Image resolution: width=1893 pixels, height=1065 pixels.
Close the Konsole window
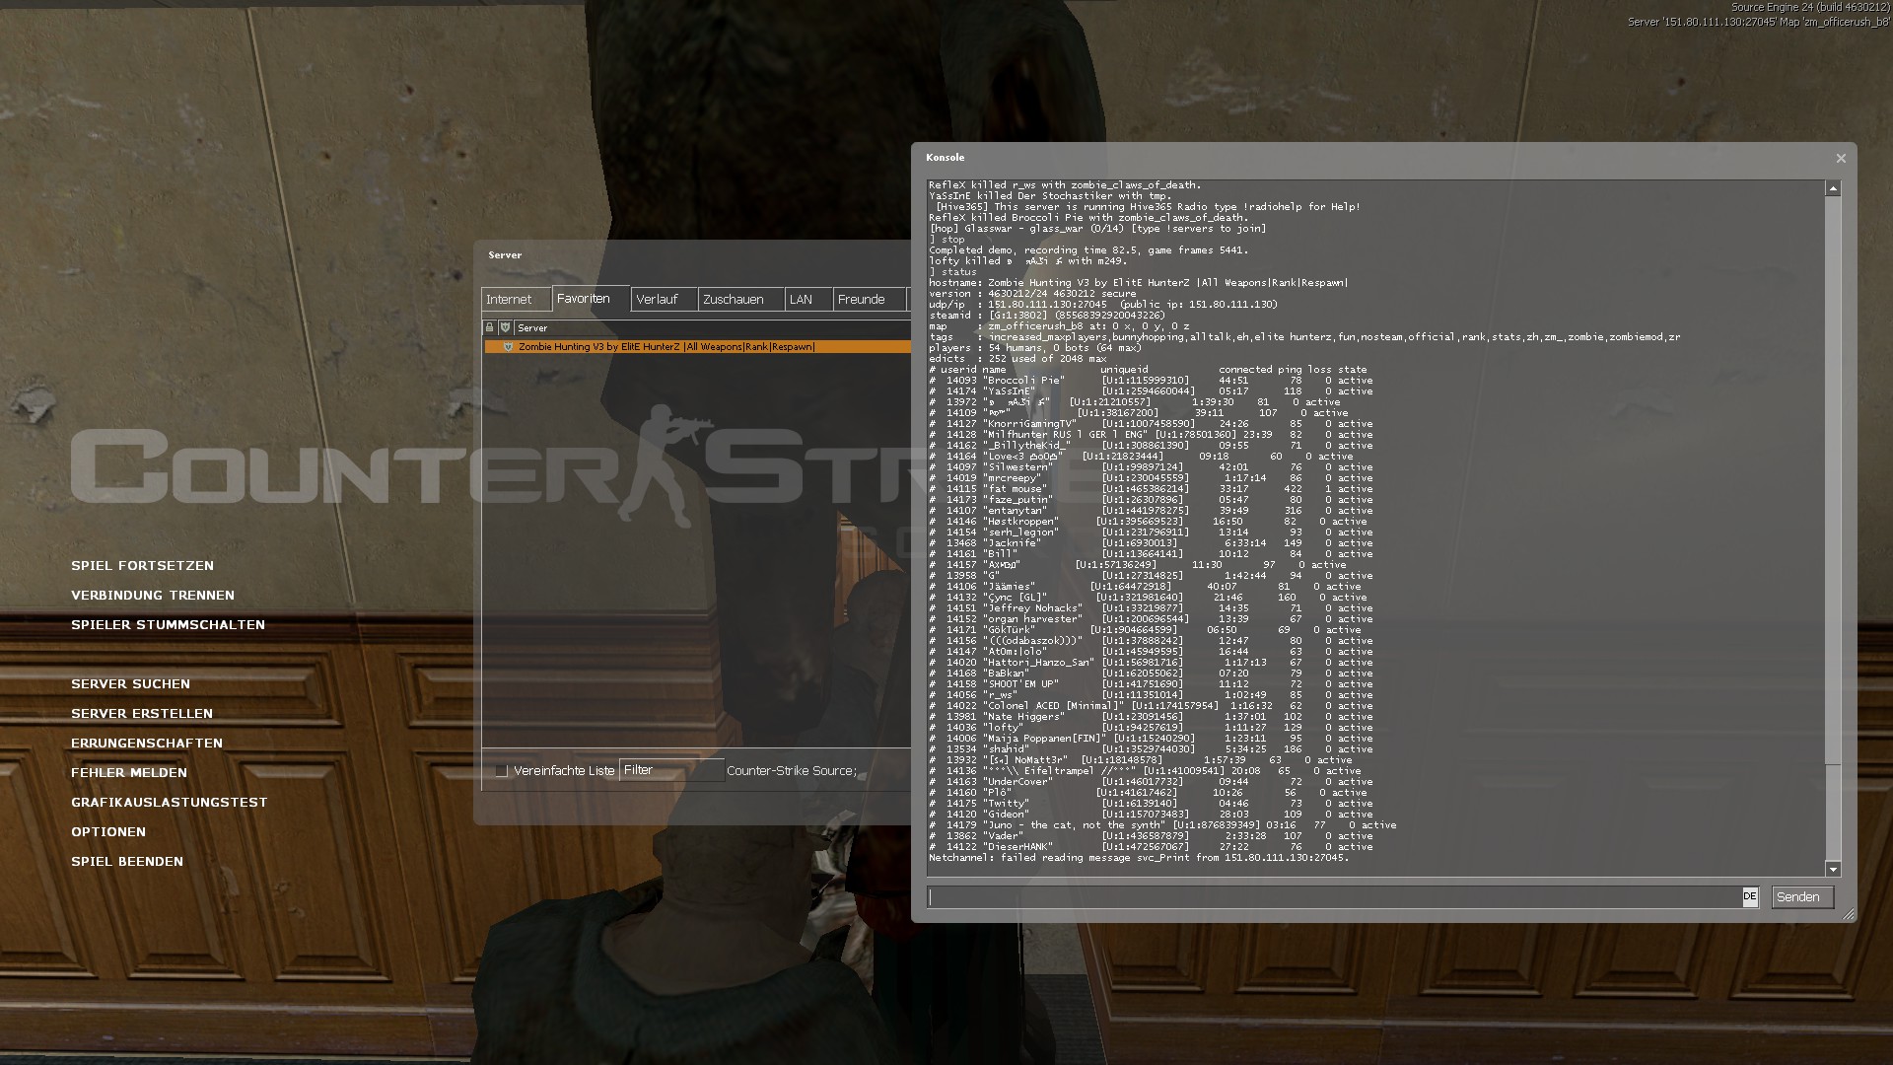(1841, 158)
